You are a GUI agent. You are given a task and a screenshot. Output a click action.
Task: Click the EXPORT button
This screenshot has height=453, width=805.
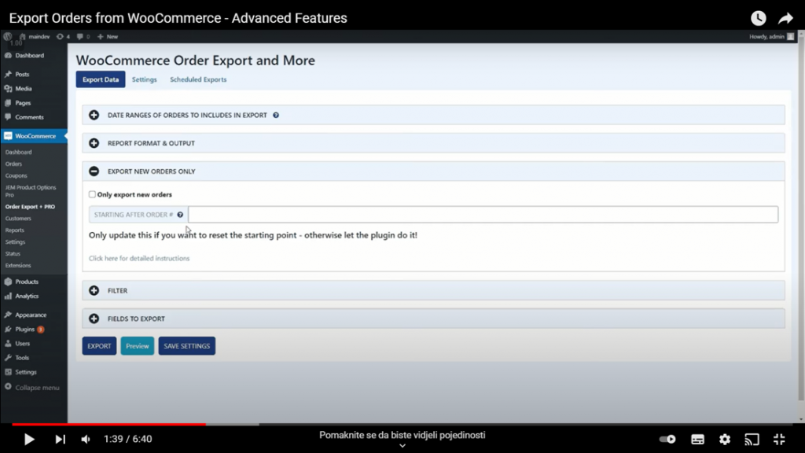(99, 346)
